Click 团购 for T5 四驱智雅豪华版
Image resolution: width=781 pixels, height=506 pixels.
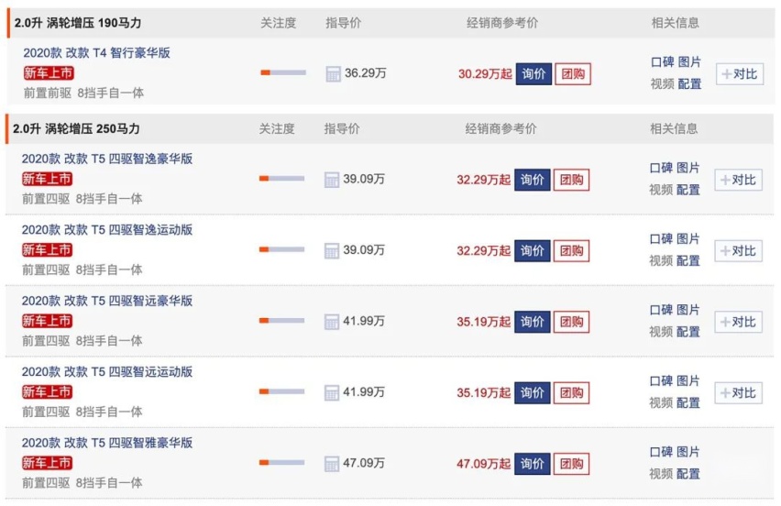pyautogui.click(x=571, y=464)
